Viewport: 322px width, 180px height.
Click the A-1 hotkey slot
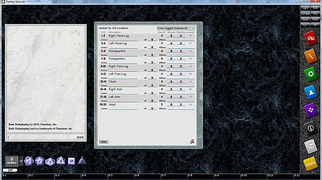[x=15, y=176]
